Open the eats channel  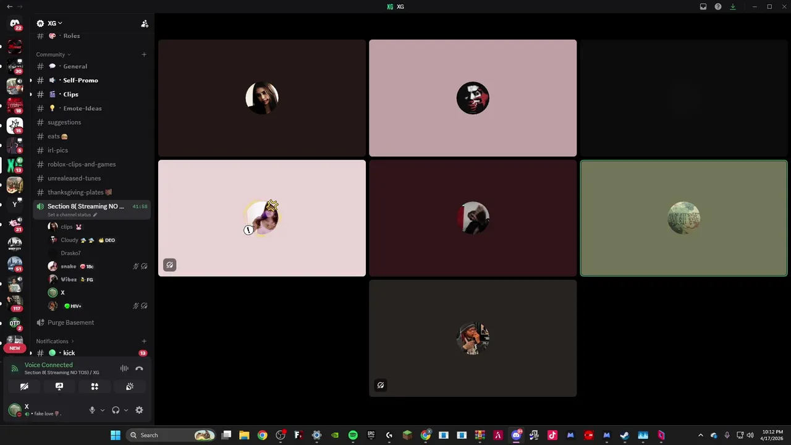tap(91, 136)
